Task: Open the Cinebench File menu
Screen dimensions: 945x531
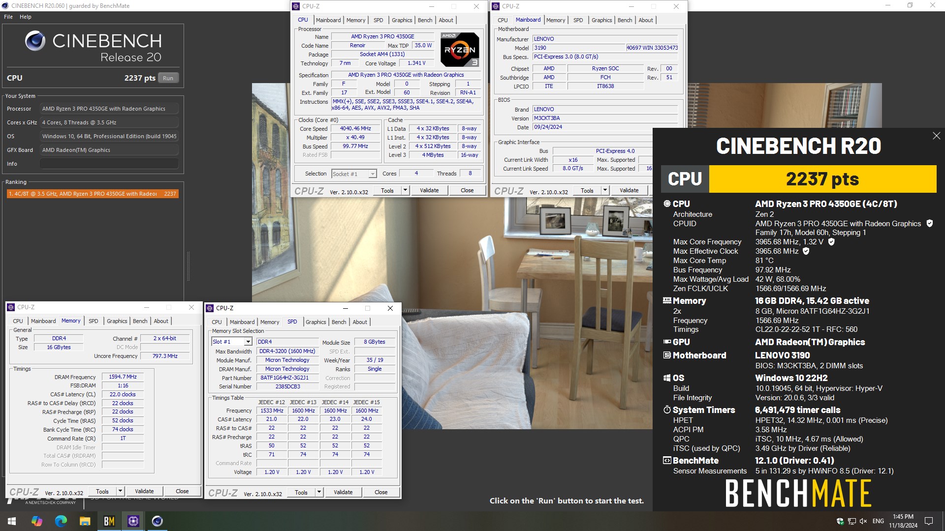Action: (8, 17)
